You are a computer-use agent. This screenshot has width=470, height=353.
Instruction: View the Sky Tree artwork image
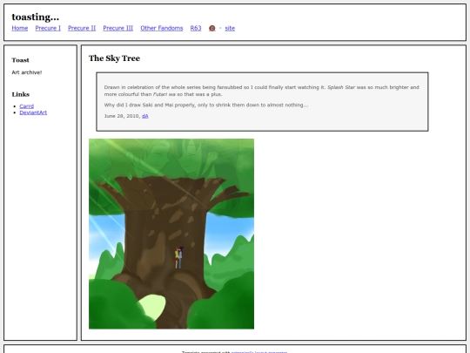coord(171,234)
